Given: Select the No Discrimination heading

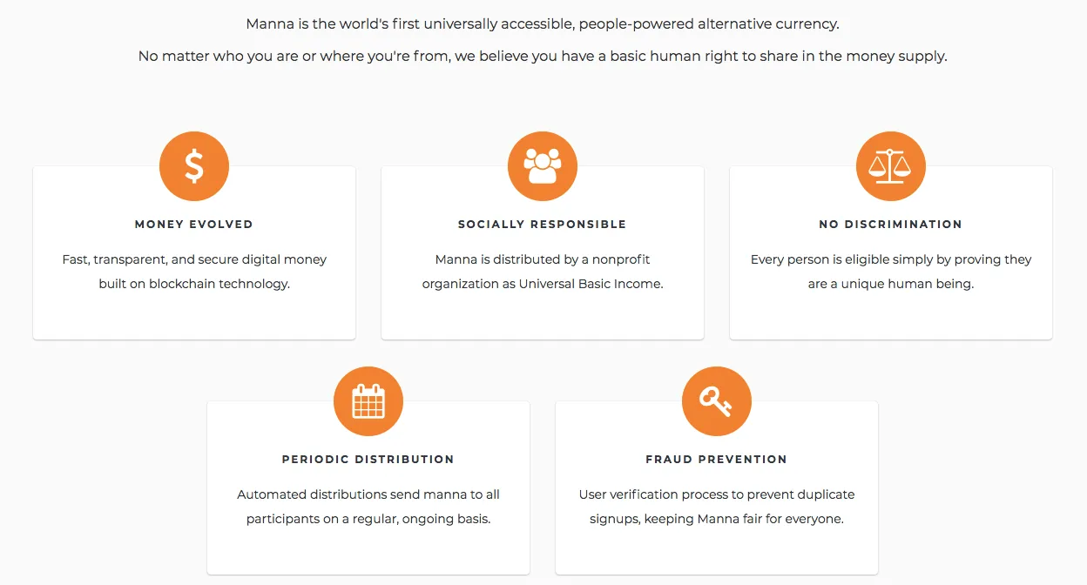Looking at the screenshot, I should [x=891, y=225].
